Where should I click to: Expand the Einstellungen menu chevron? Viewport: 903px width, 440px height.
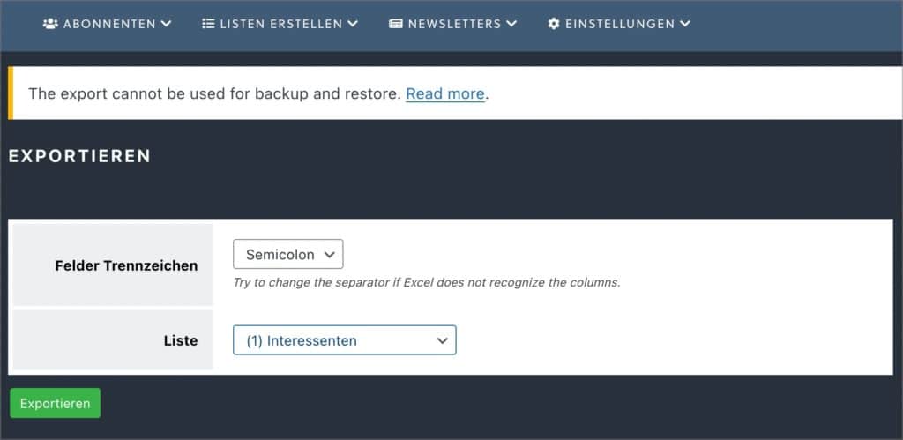(x=684, y=24)
